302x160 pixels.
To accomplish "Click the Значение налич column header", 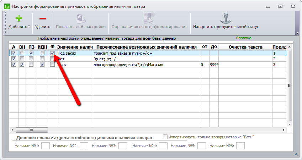I will (75, 47).
